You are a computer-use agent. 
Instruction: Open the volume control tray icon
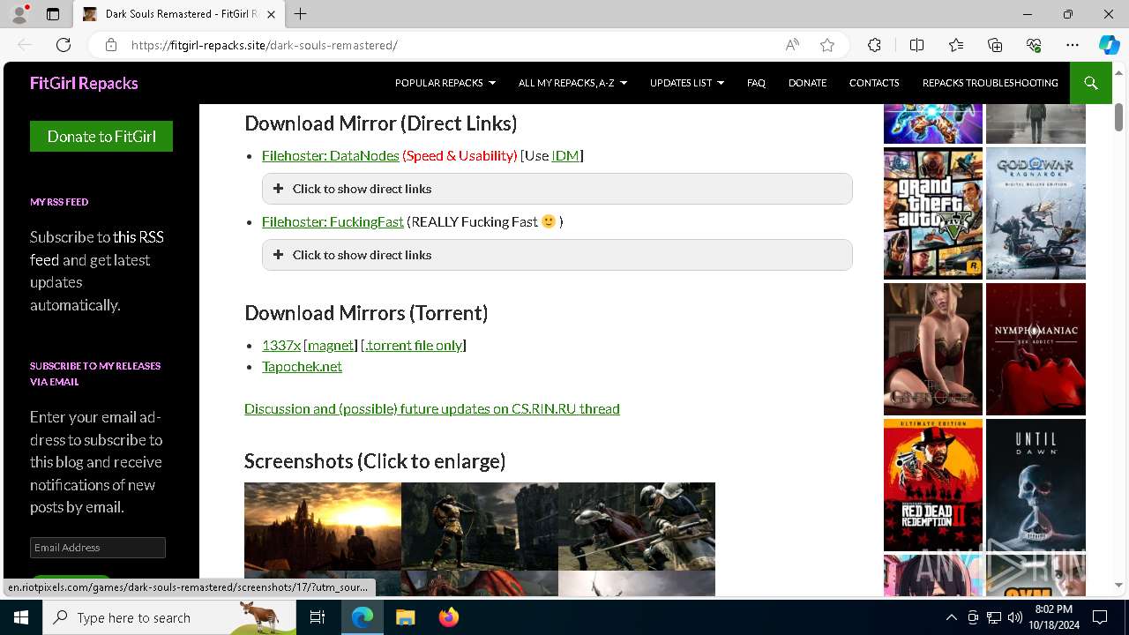point(1014,617)
